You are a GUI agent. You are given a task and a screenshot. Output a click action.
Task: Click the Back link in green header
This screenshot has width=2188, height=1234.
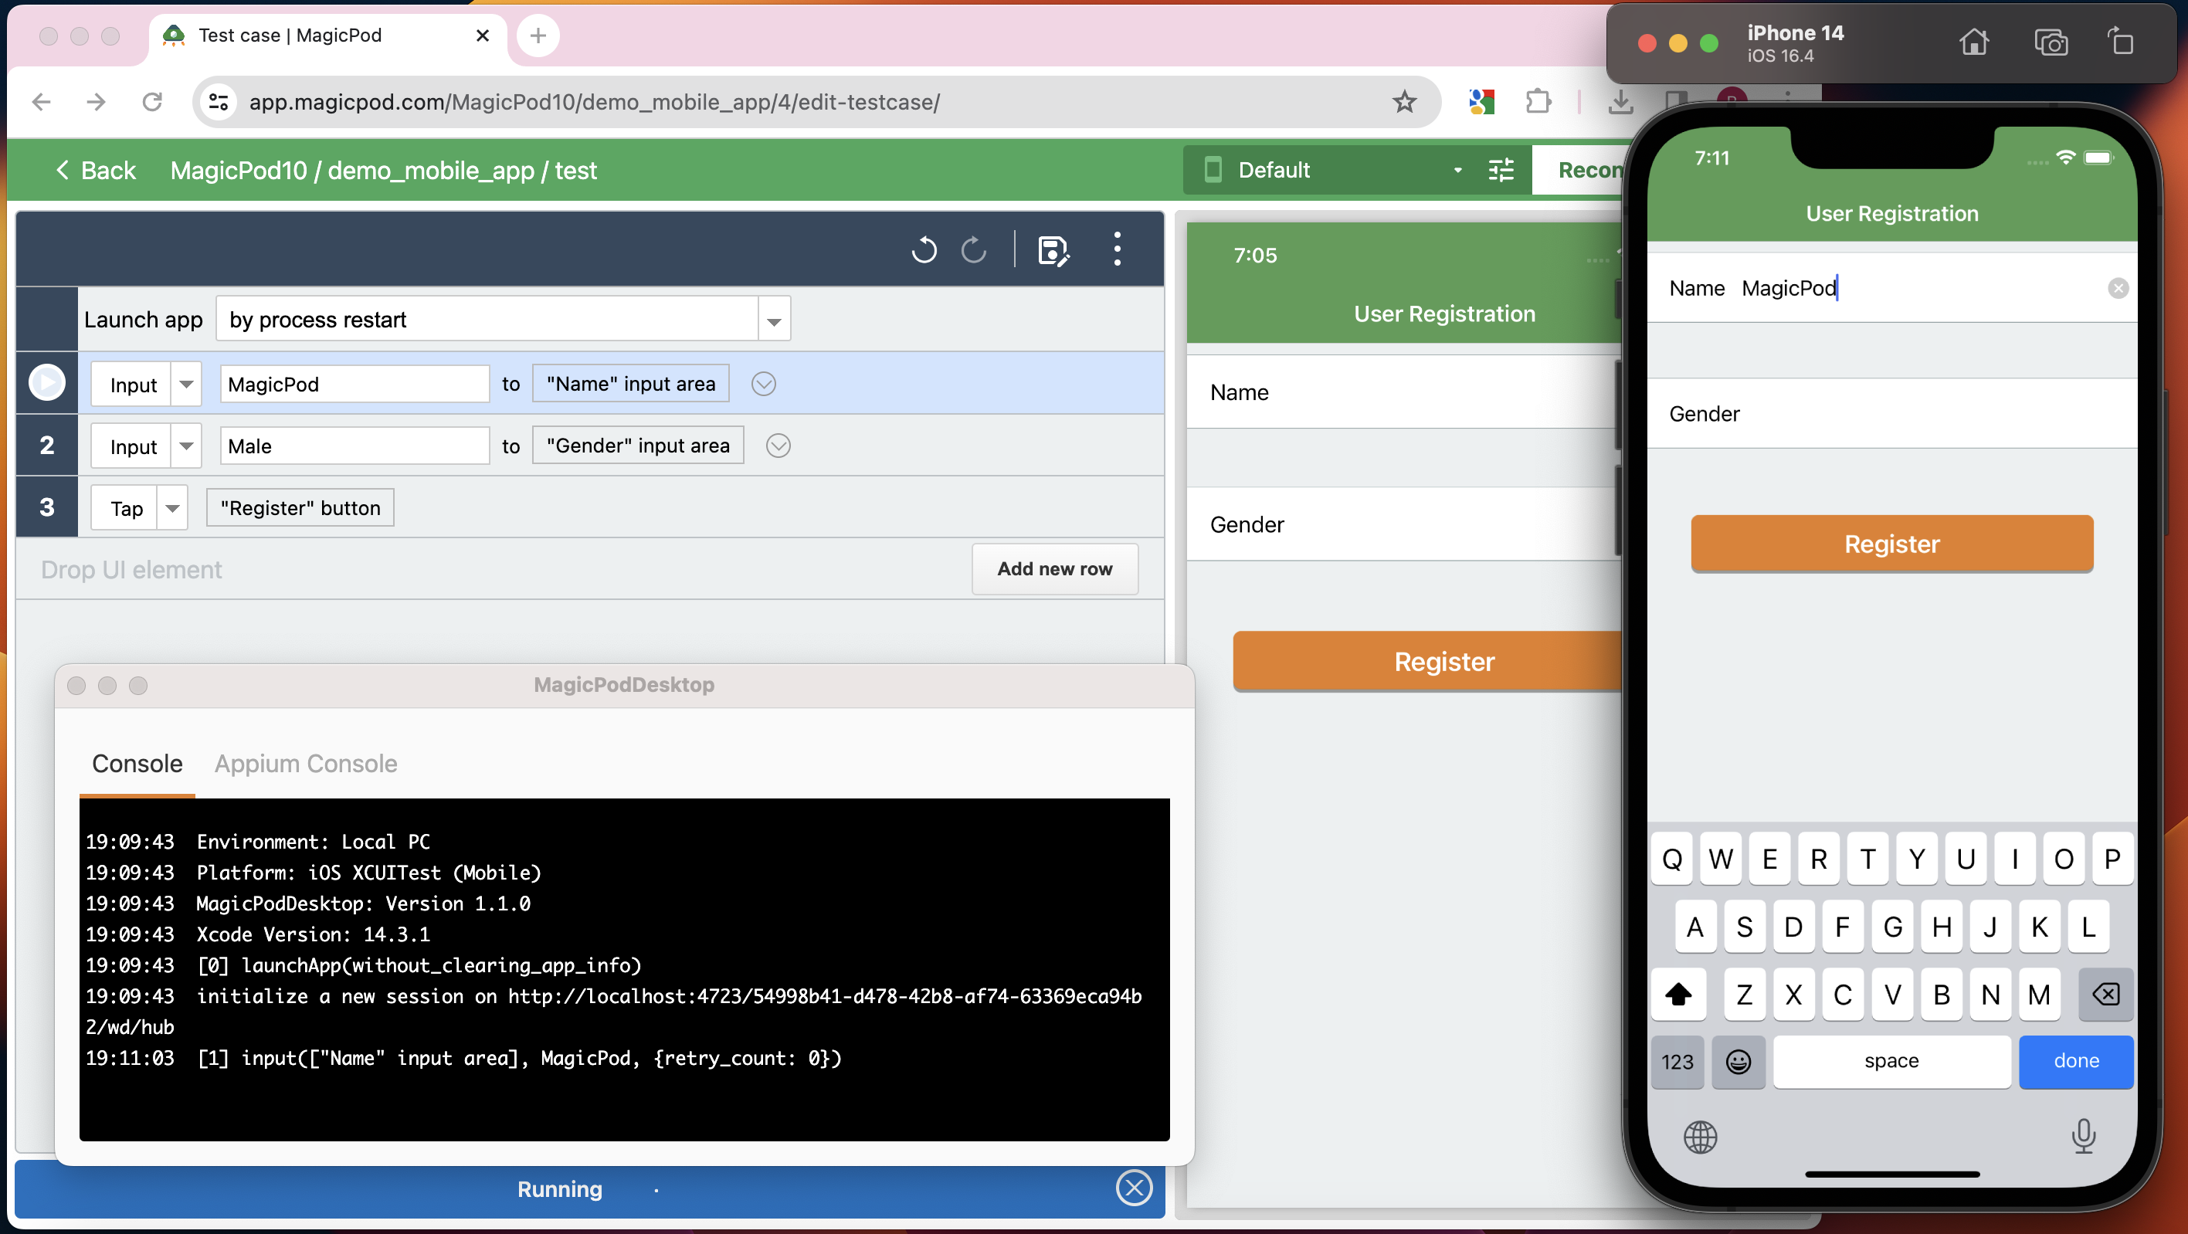coord(95,170)
